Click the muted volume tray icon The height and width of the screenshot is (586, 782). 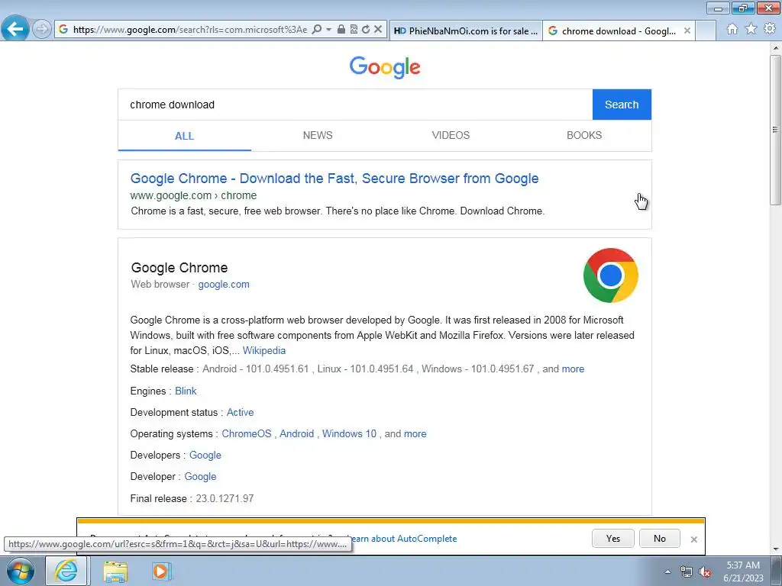click(705, 572)
